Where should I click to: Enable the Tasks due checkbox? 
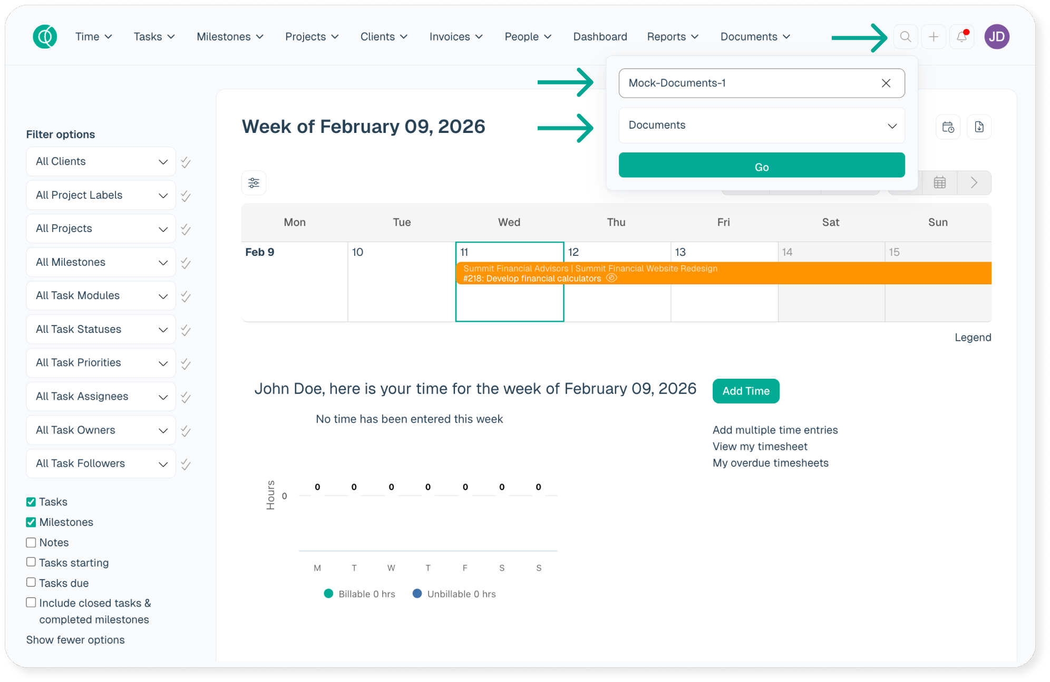coord(31,582)
